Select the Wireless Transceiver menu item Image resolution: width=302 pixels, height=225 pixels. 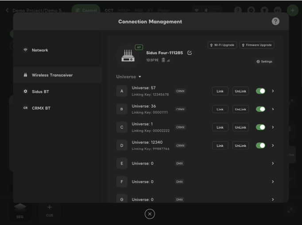click(58, 75)
